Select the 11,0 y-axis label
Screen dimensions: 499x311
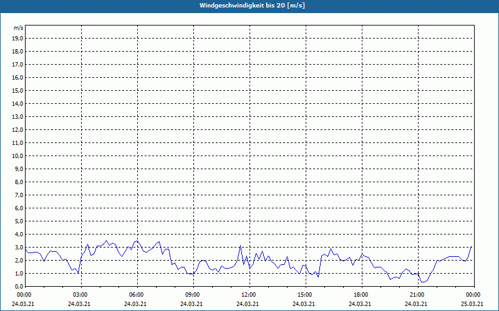click(x=18, y=143)
